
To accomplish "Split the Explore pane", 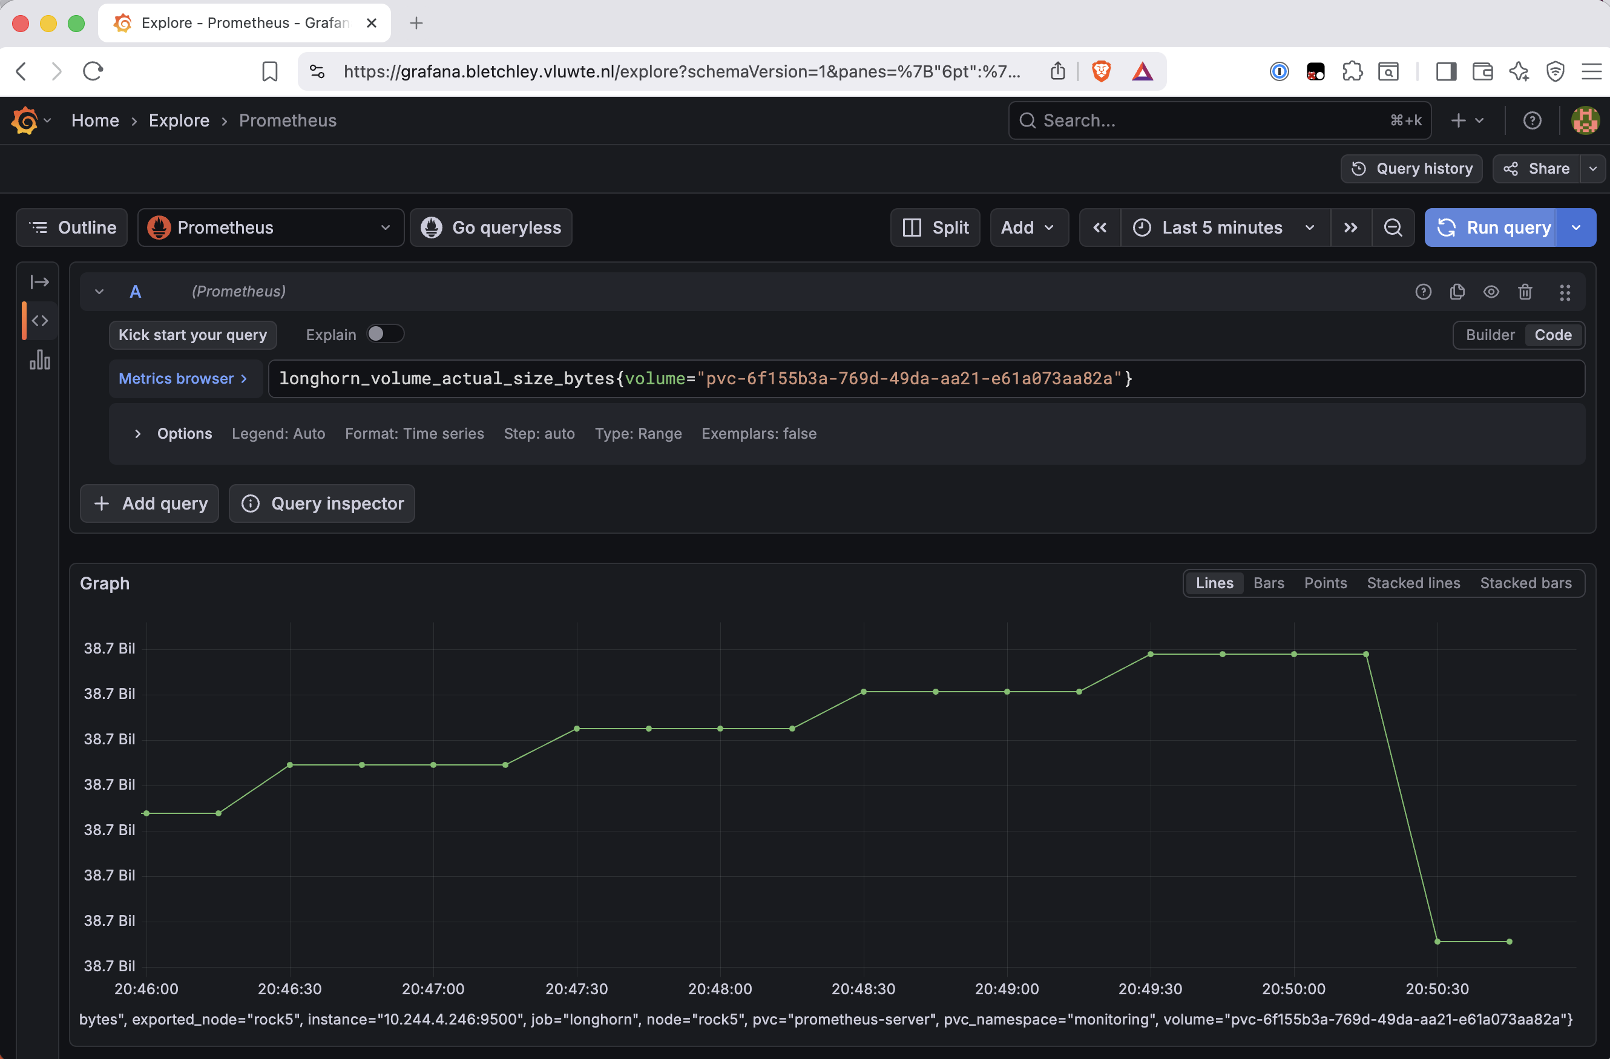I will (936, 228).
